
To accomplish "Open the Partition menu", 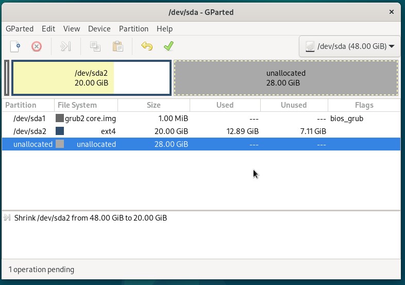I will pos(133,29).
